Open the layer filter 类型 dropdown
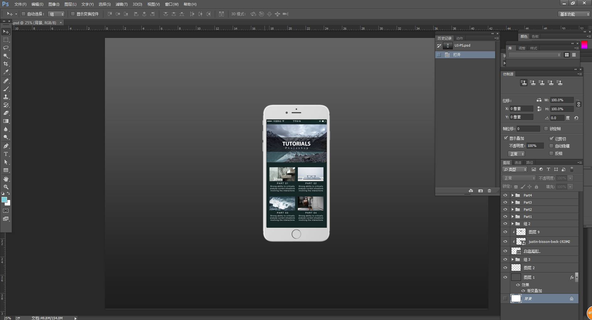Image resolution: width=592 pixels, height=320 pixels. pyautogui.click(x=515, y=169)
